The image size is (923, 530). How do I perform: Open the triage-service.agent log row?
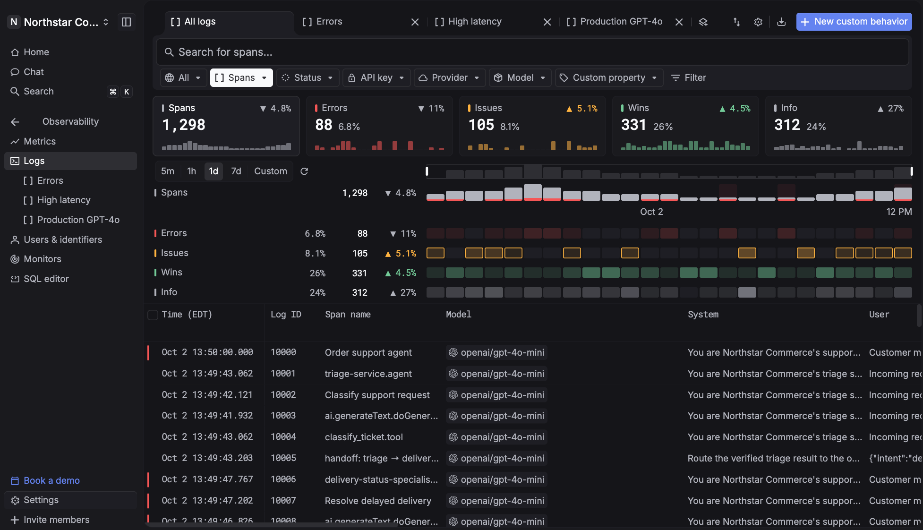(532, 374)
